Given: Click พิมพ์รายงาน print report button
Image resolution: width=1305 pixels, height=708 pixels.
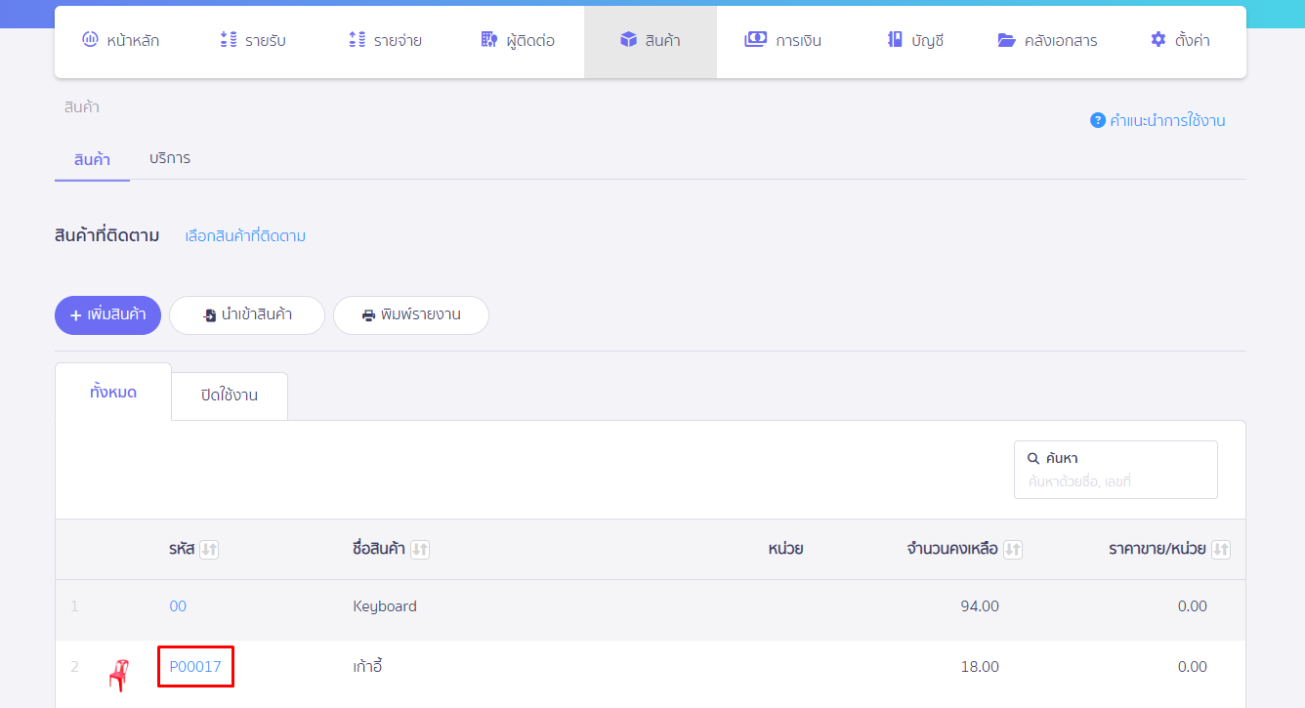Looking at the screenshot, I should 411,315.
